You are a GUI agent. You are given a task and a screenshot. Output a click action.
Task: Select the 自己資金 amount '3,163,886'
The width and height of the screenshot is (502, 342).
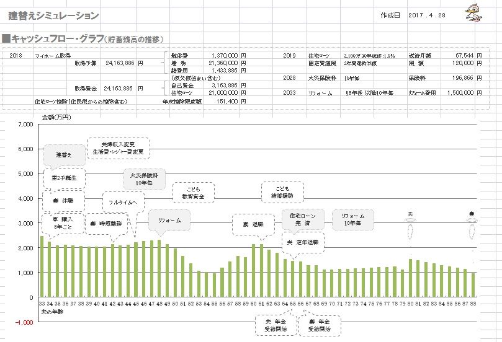click(x=225, y=85)
